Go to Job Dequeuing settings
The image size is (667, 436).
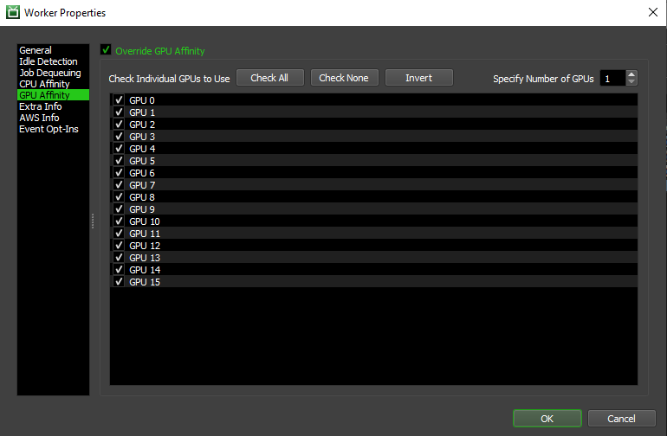(49, 73)
